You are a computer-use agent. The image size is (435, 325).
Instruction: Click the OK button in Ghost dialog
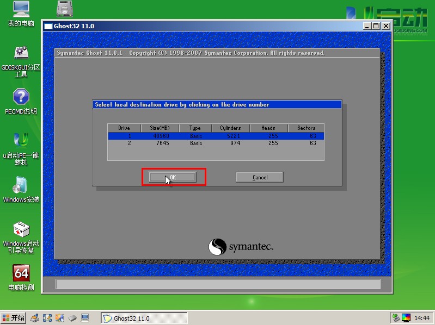[x=173, y=177]
